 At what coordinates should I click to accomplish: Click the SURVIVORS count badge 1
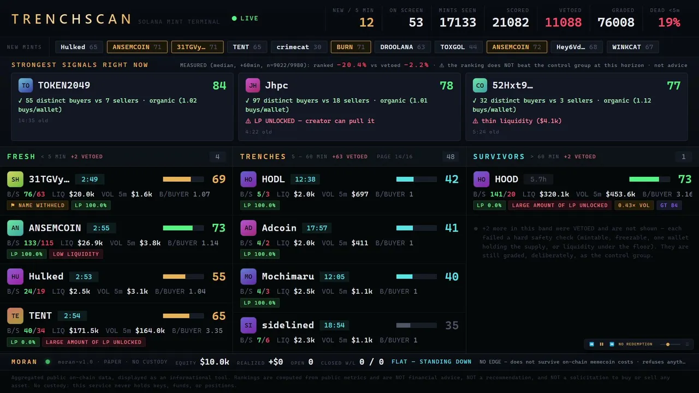[683, 157]
